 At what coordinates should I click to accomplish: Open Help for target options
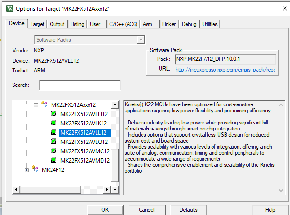coord(271,210)
